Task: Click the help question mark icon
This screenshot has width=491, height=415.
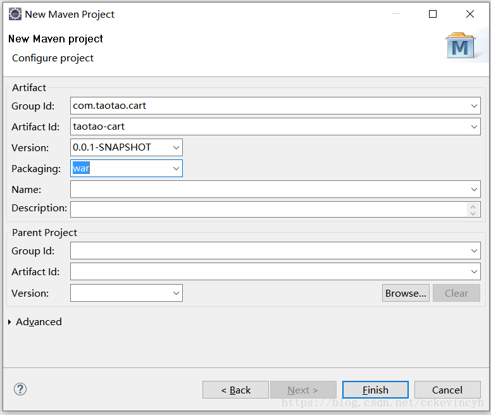Action: 20,389
